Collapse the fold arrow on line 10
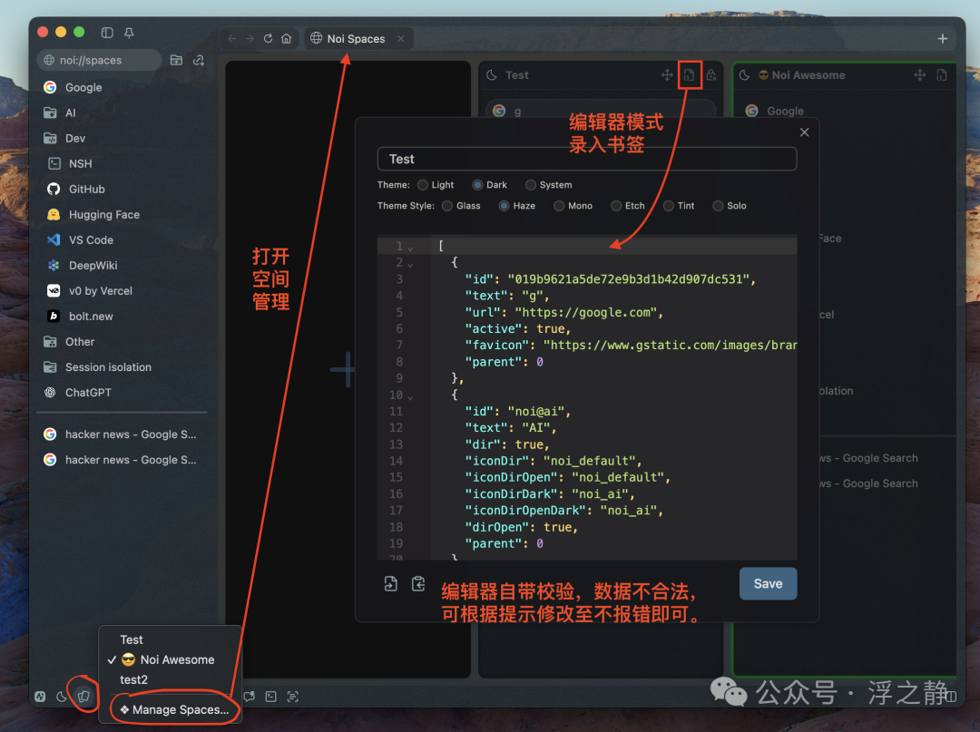Screen dimensions: 980x732 [410, 396]
